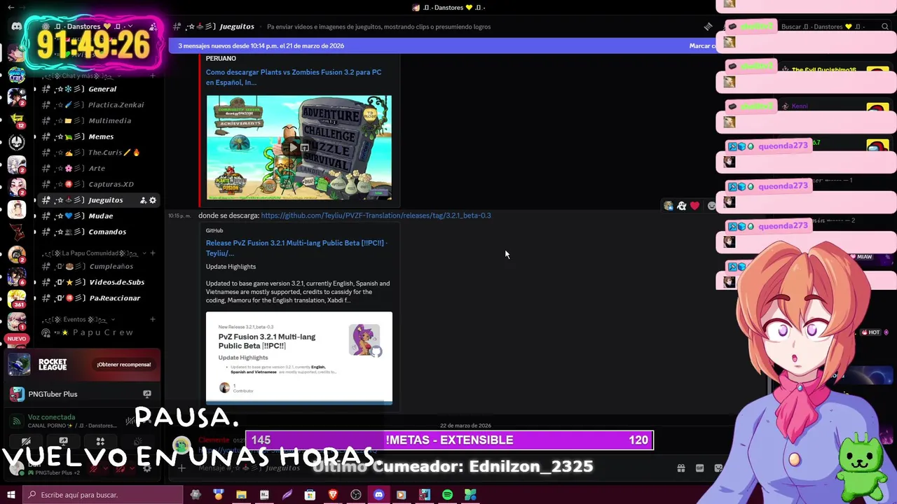Viewport: 897px width, 504px height.
Task: Open soundboard button in voice panel
Action: coord(137,441)
